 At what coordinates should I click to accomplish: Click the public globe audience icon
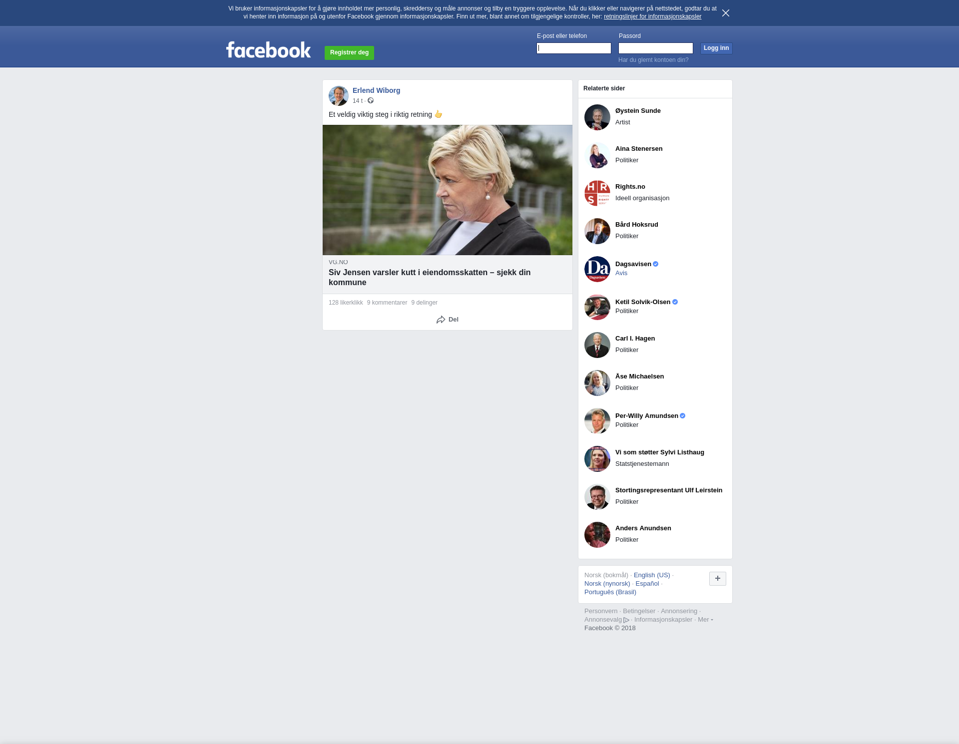click(x=371, y=101)
